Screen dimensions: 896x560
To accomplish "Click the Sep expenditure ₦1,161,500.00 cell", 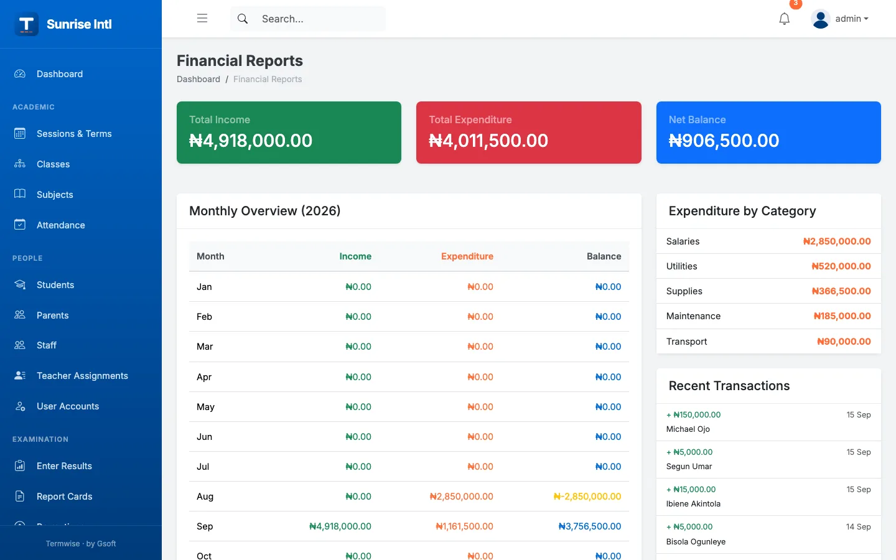I will 464,526.
